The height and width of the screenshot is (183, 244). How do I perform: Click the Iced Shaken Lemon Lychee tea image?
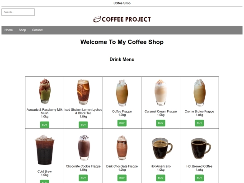83,92
